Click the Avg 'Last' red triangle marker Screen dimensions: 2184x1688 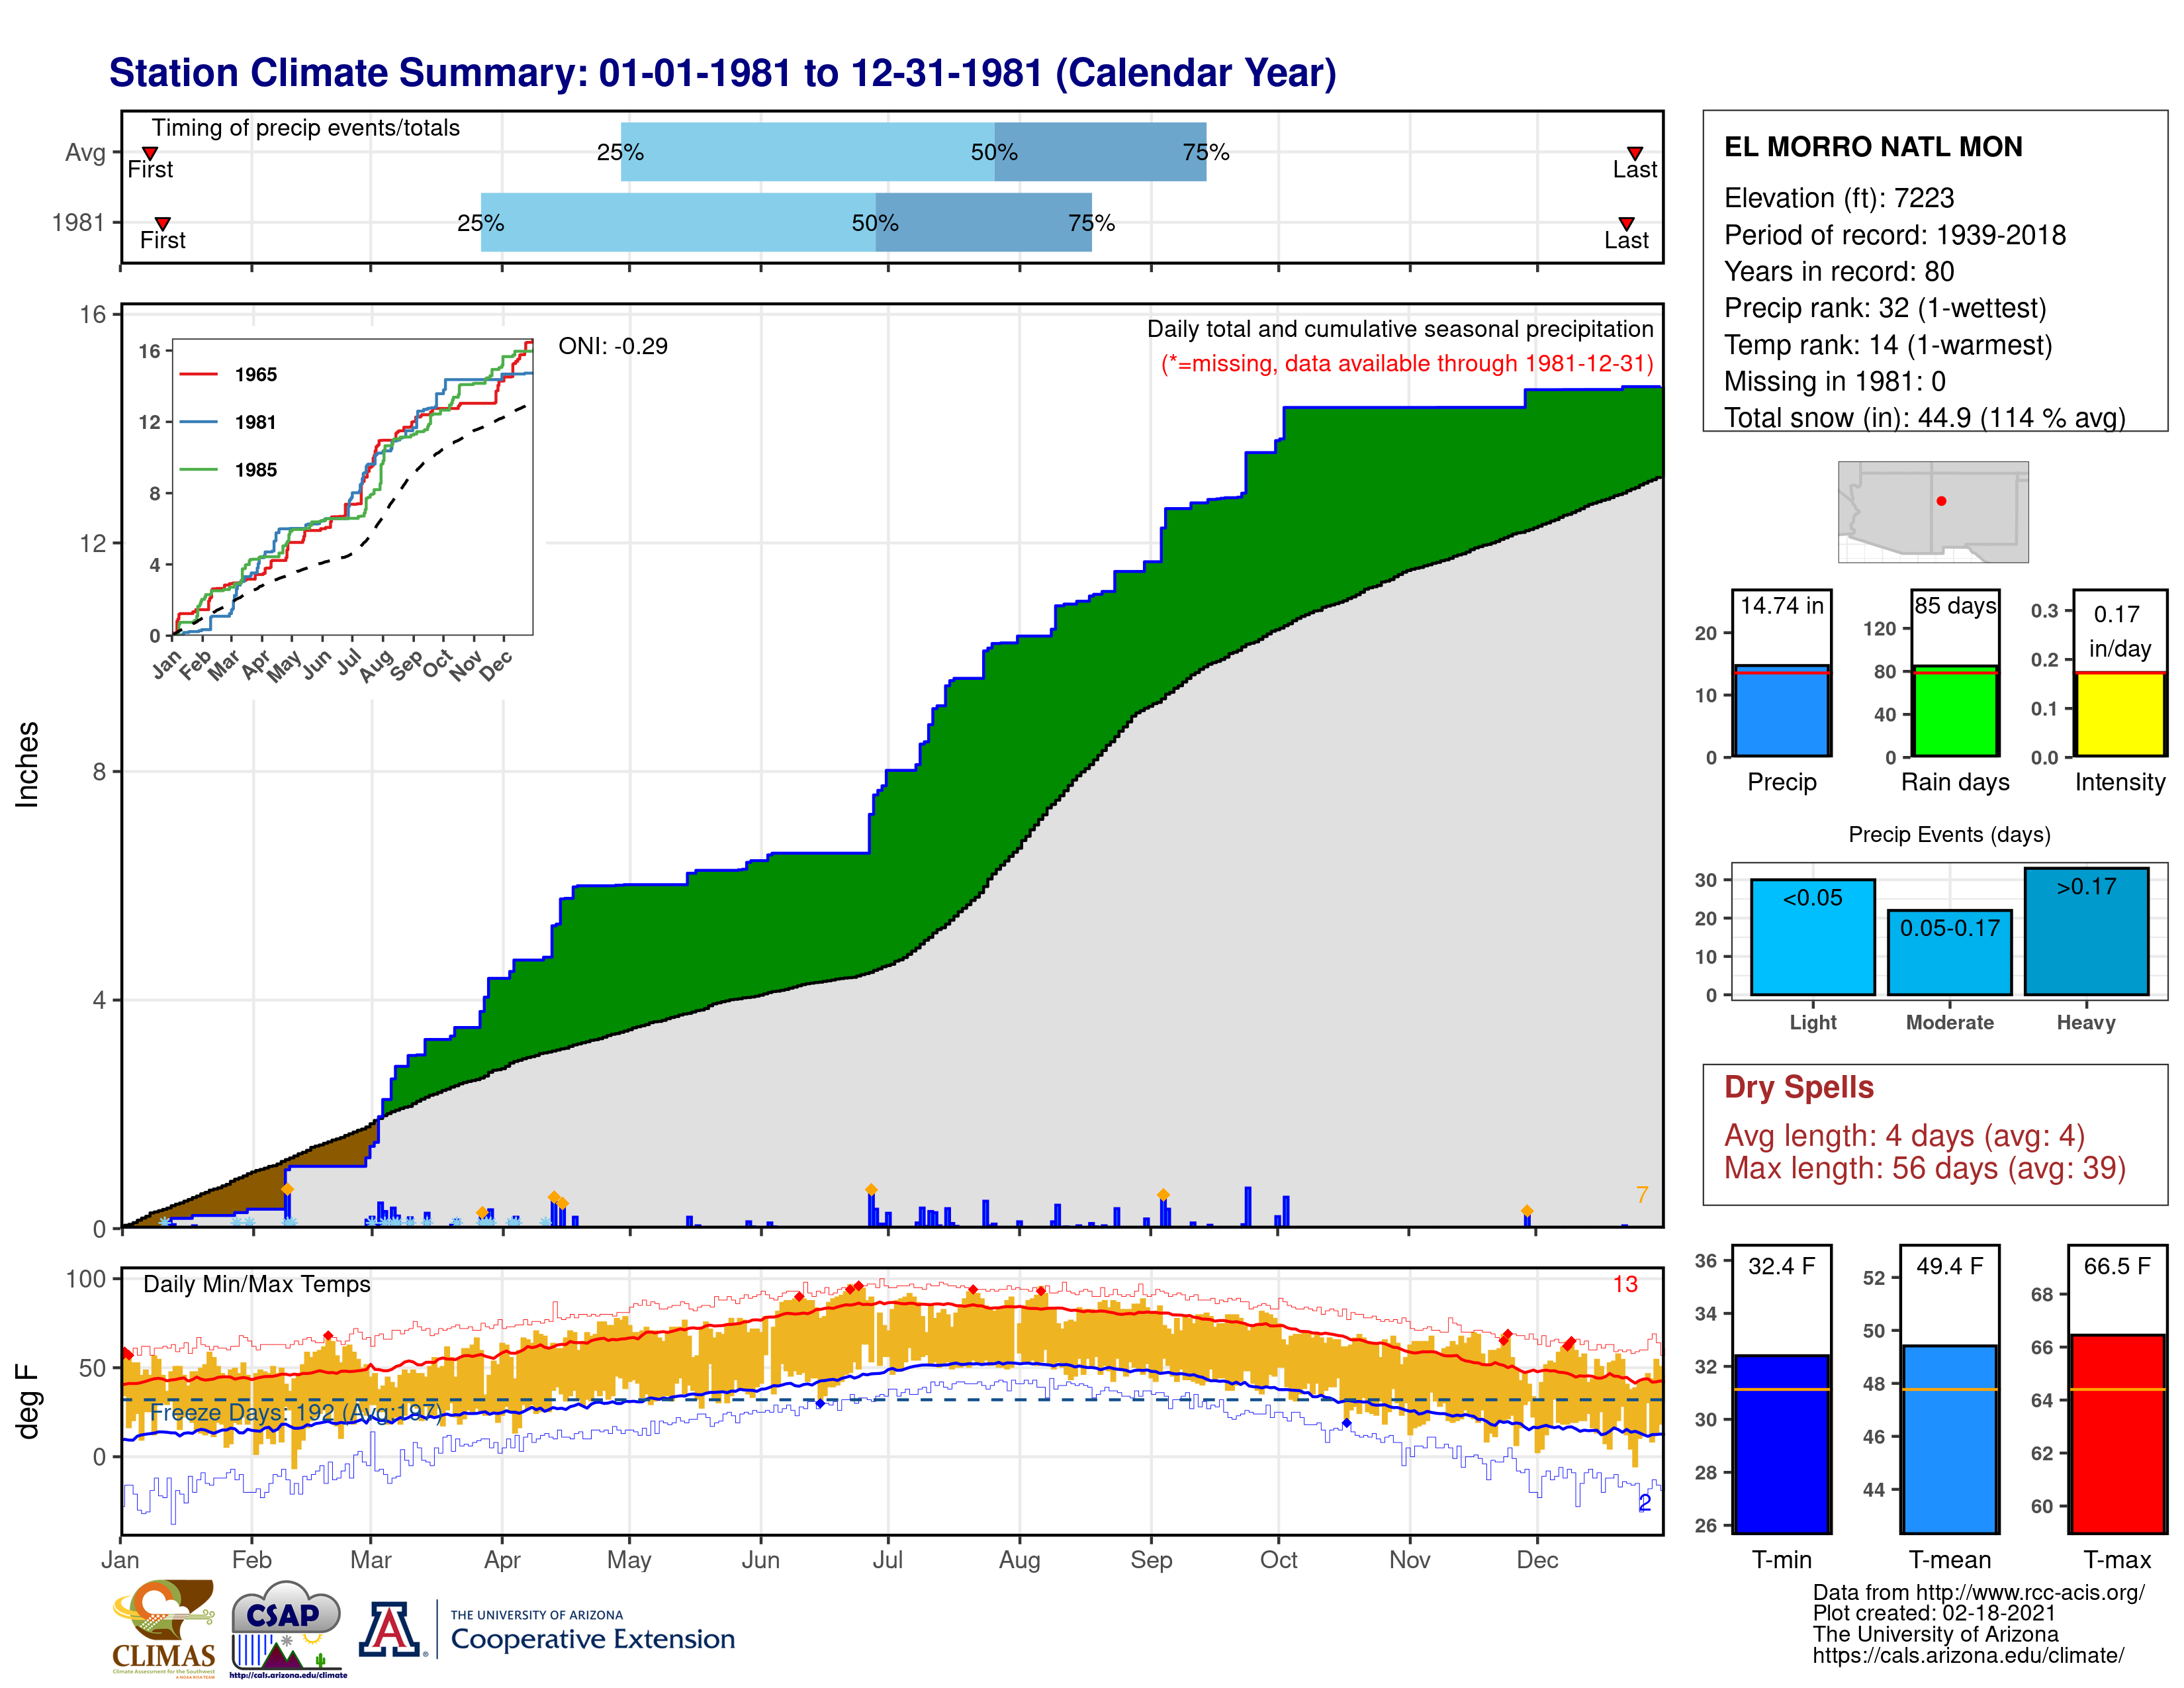pyautogui.click(x=1634, y=153)
